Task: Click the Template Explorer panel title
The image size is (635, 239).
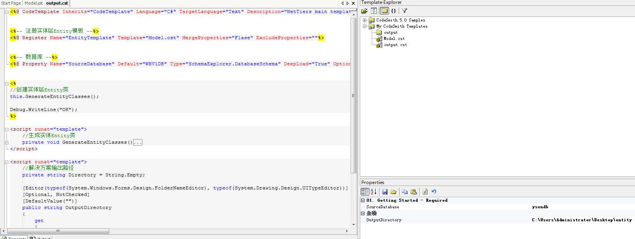Action: 381,2
